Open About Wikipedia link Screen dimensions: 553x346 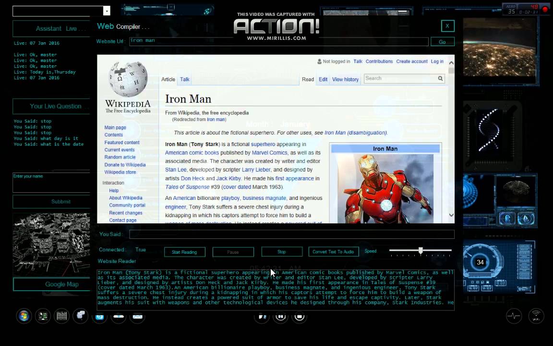(126, 198)
